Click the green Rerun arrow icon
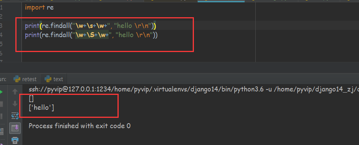The height and width of the screenshot is (145, 359). coord(1,92)
